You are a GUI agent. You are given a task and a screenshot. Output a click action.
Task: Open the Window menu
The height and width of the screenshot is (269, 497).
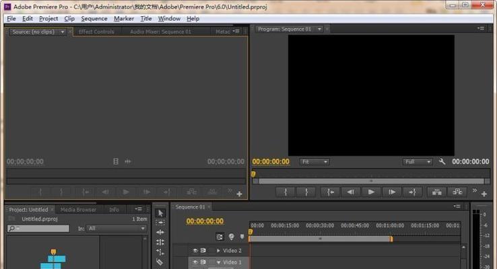pos(169,19)
